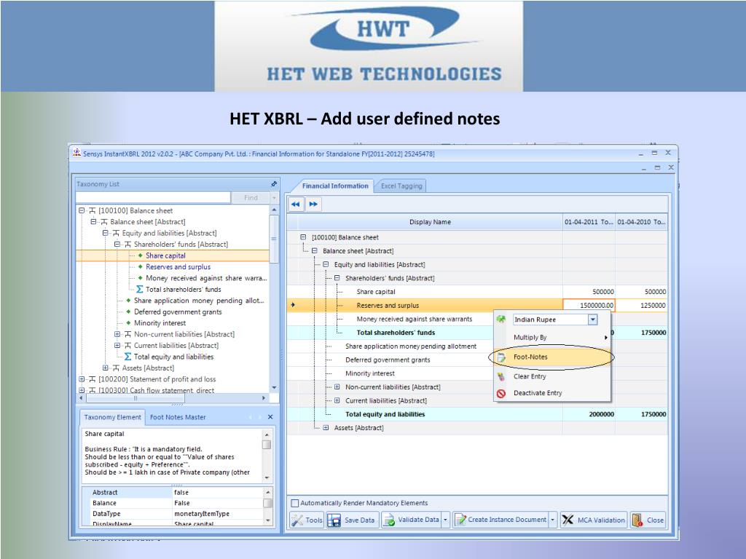Expand Assets [Abstract] in the taxonomy tree
Screen dimensions: 746x559
pyautogui.click(x=106, y=368)
